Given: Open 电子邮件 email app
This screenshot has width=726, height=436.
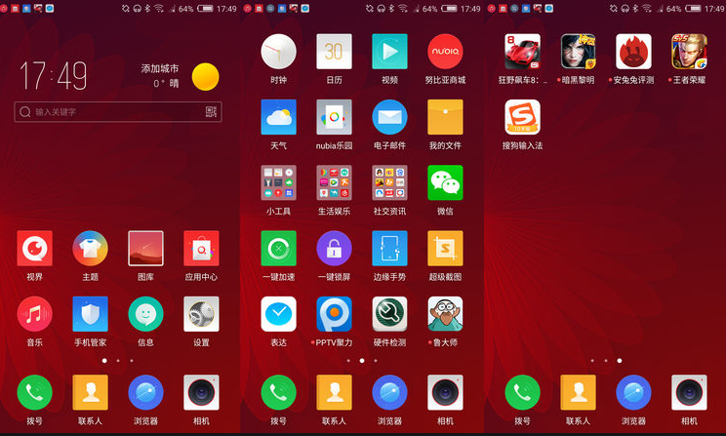Looking at the screenshot, I should tap(390, 117).
